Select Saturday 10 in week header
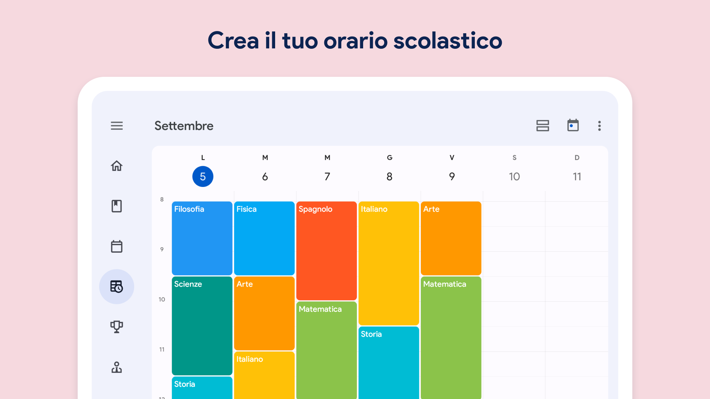Screen dimensions: 710x399 [x=514, y=177]
